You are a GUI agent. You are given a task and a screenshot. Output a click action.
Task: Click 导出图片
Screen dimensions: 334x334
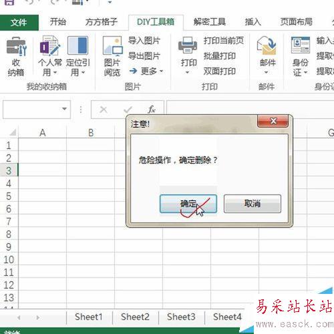coord(144,56)
